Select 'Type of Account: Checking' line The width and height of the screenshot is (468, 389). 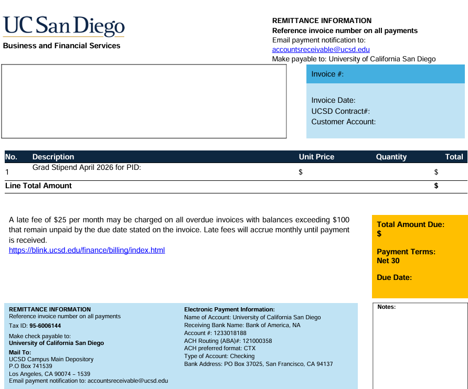(219, 356)
